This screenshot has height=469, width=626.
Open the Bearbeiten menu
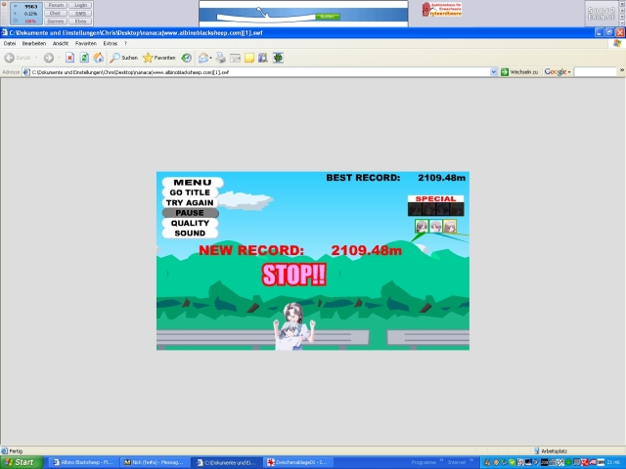coord(34,43)
